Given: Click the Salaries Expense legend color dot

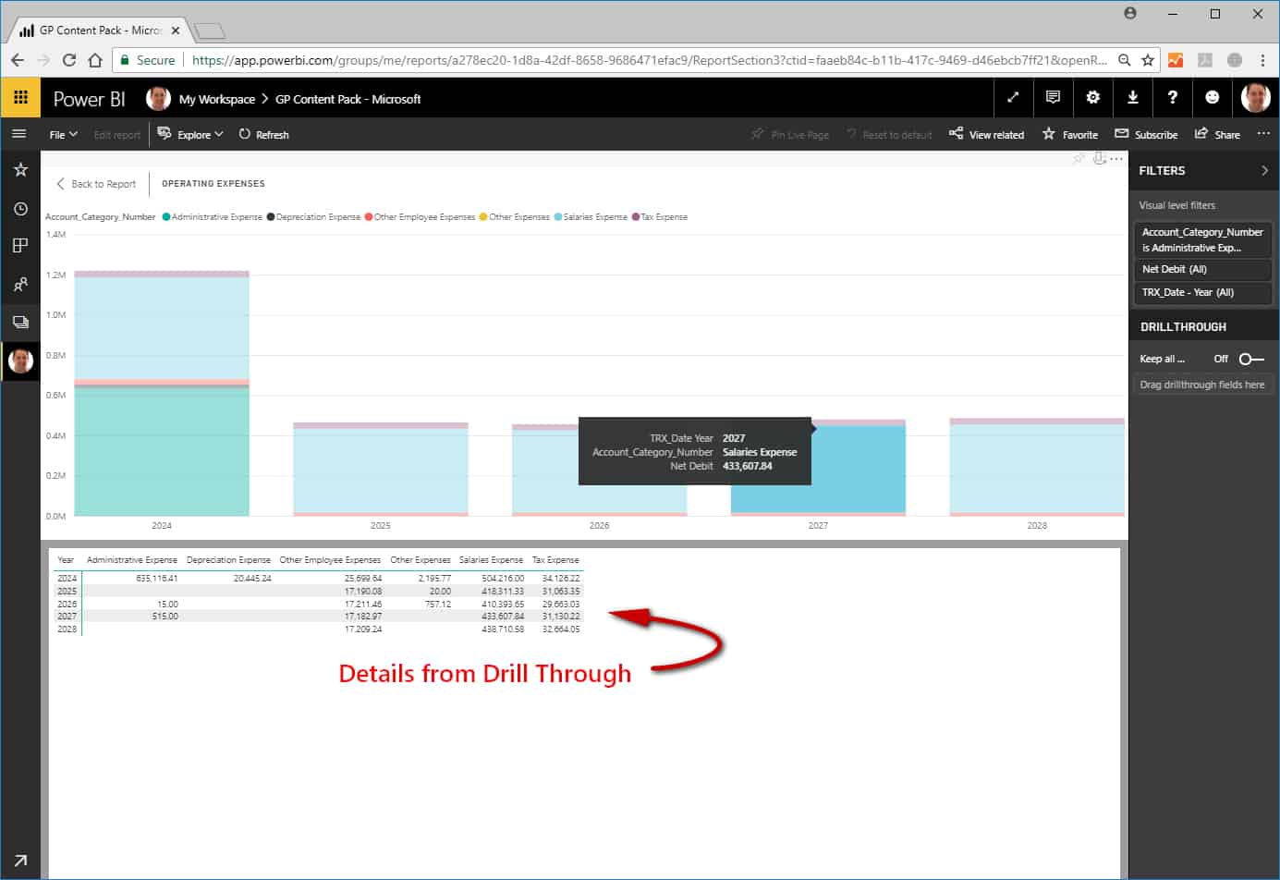Looking at the screenshot, I should (558, 217).
